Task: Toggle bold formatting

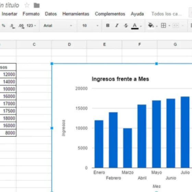Action: click(108, 25)
